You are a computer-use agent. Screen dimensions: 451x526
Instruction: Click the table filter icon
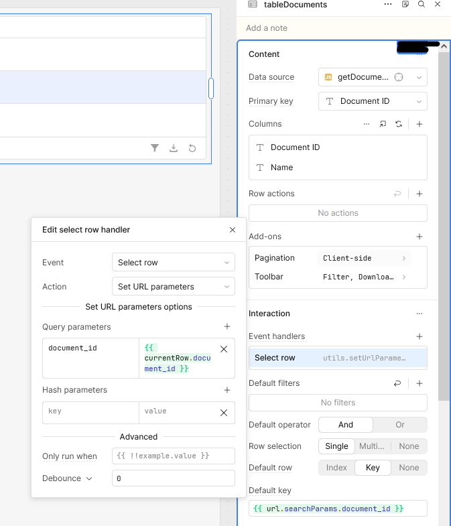(155, 148)
